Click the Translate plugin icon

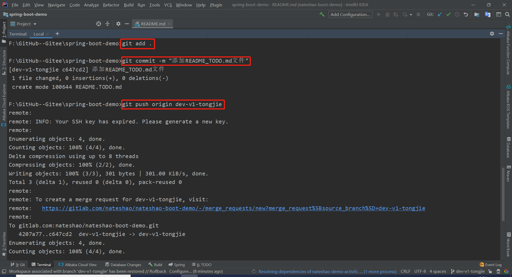click(488, 14)
